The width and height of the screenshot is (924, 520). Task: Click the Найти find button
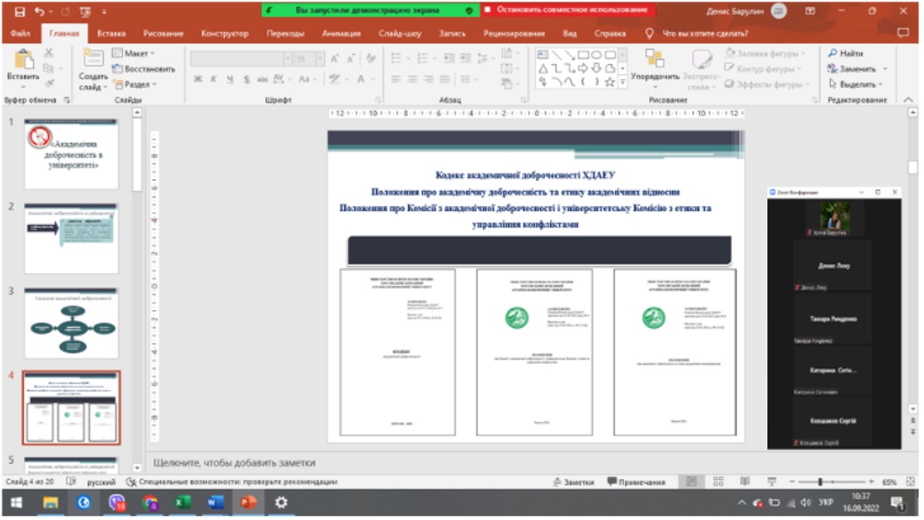tap(846, 53)
